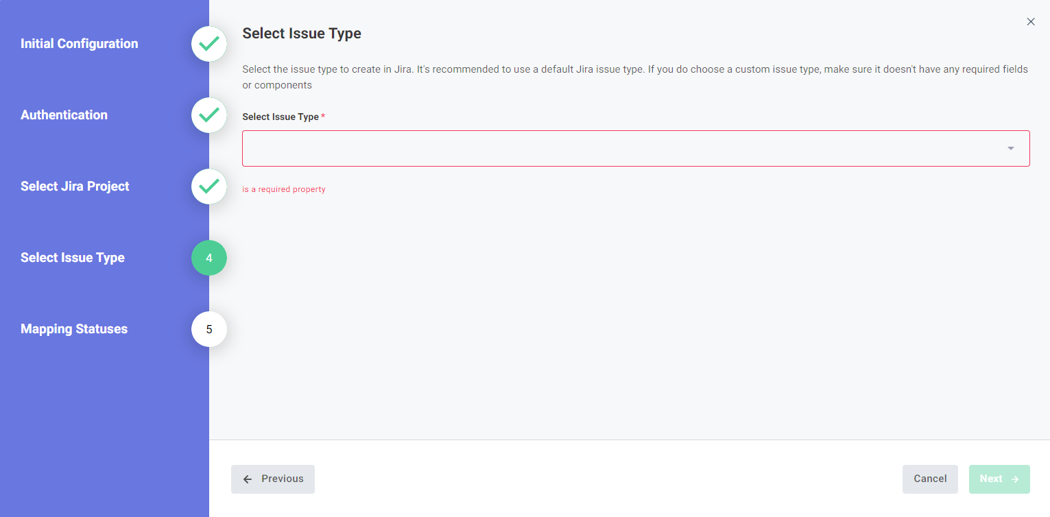The image size is (1050, 517).
Task: Click the step 5 circle for Mapping Statuses
Action: coord(208,329)
